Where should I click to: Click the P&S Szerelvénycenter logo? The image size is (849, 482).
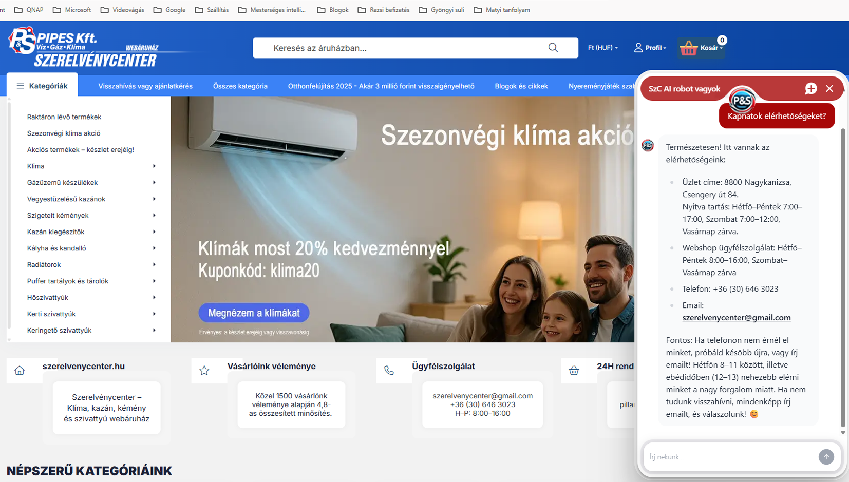[x=82, y=48]
